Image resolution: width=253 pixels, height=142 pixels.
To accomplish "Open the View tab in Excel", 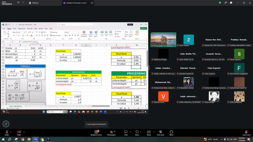I will 46,28.
